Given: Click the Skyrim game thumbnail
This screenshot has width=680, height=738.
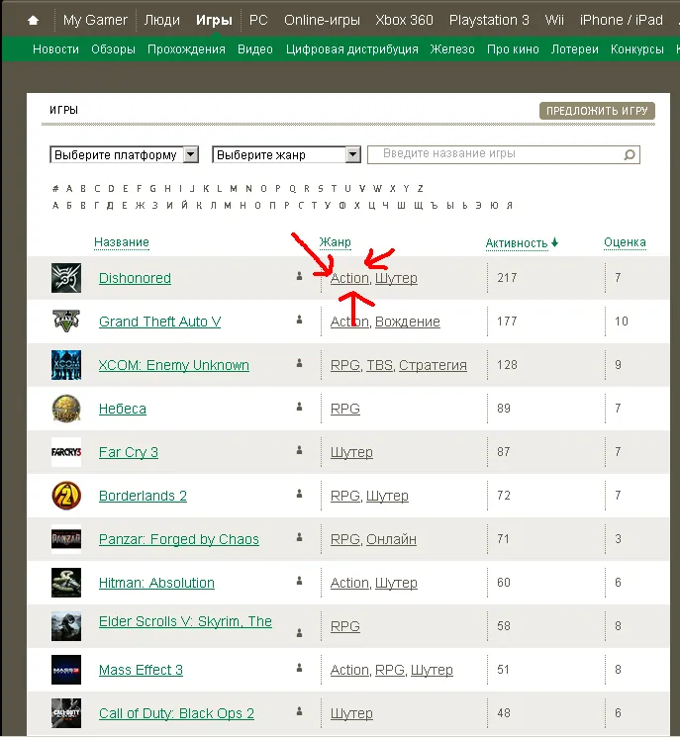Looking at the screenshot, I should 66,626.
